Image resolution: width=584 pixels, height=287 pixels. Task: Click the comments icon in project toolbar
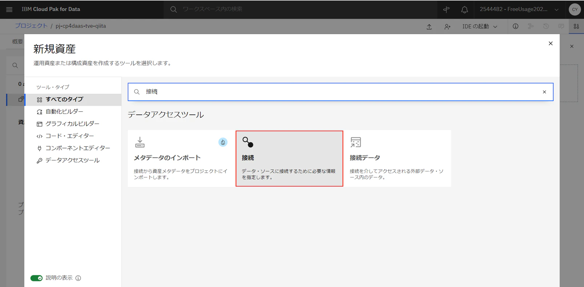coord(561,26)
